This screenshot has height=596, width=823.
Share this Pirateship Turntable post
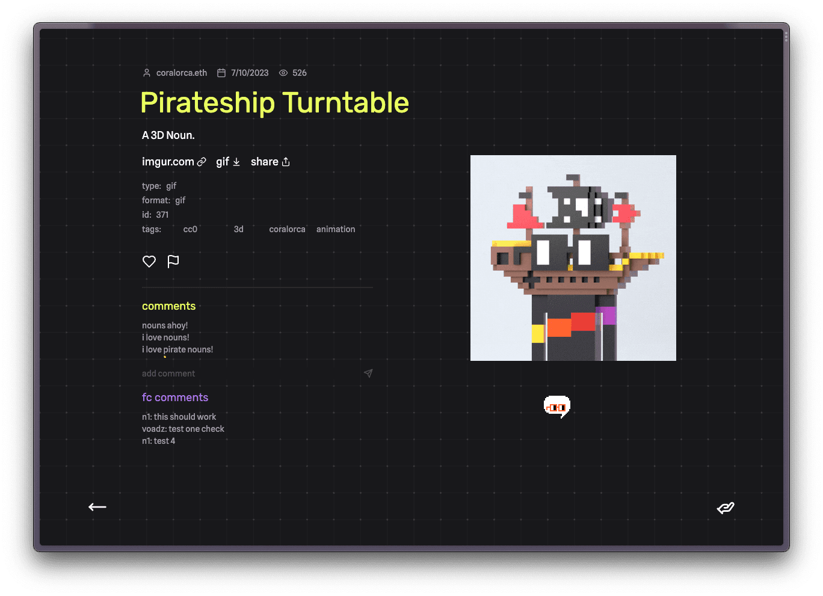pos(270,162)
